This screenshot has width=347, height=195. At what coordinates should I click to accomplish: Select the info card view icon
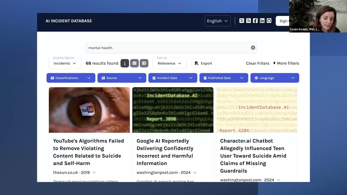click(x=125, y=63)
